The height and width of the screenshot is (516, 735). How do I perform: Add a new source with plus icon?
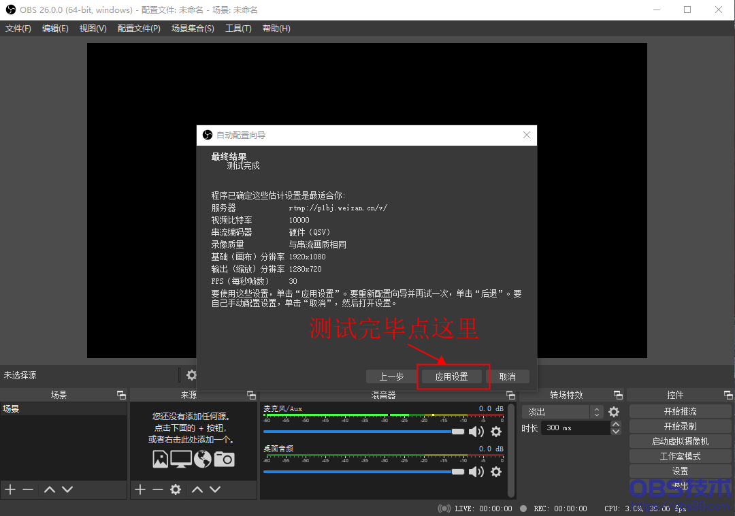coord(140,489)
